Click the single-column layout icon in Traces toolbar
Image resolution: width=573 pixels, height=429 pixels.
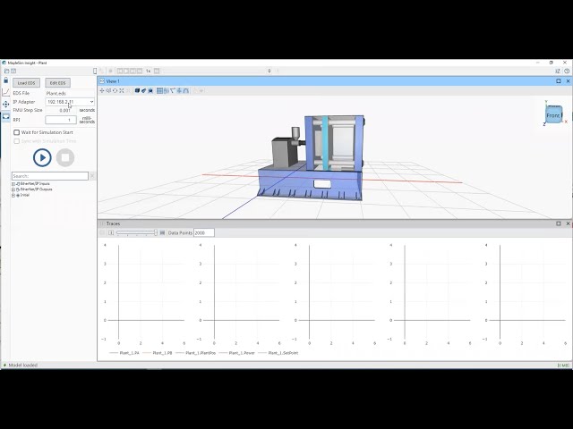[x=111, y=232]
